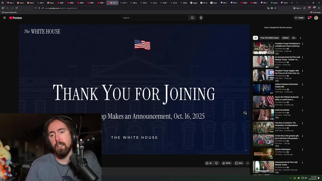Image resolution: width=322 pixels, height=181 pixels.
Task: Open Senior WH Officials video thumbnail
Action: click(x=263, y=102)
